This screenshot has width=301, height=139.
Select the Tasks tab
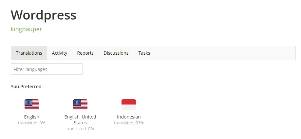coord(144,53)
